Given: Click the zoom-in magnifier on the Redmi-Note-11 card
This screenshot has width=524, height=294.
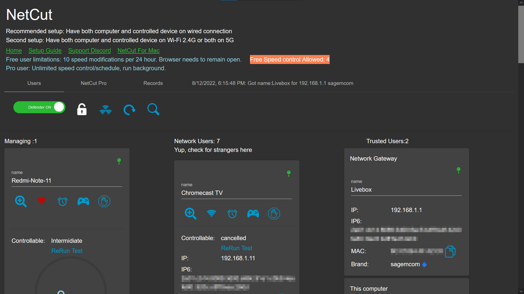Looking at the screenshot, I should point(21,201).
